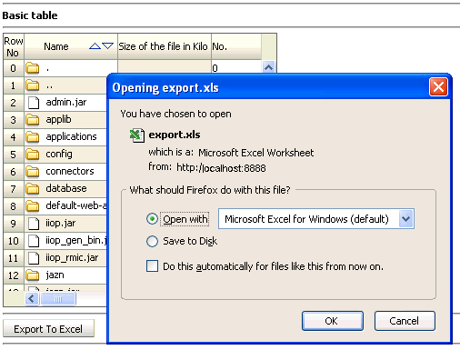Select the iiop.jar file name
Image resolution: width=460 pixels, height=350 pixels.
pos(61,224)
